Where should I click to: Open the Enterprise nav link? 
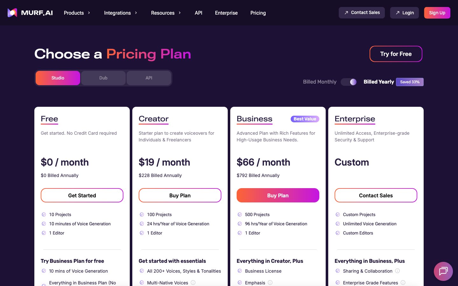point(226,13)
